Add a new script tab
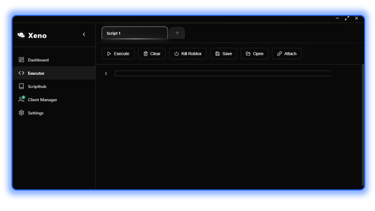 point(177,33)
